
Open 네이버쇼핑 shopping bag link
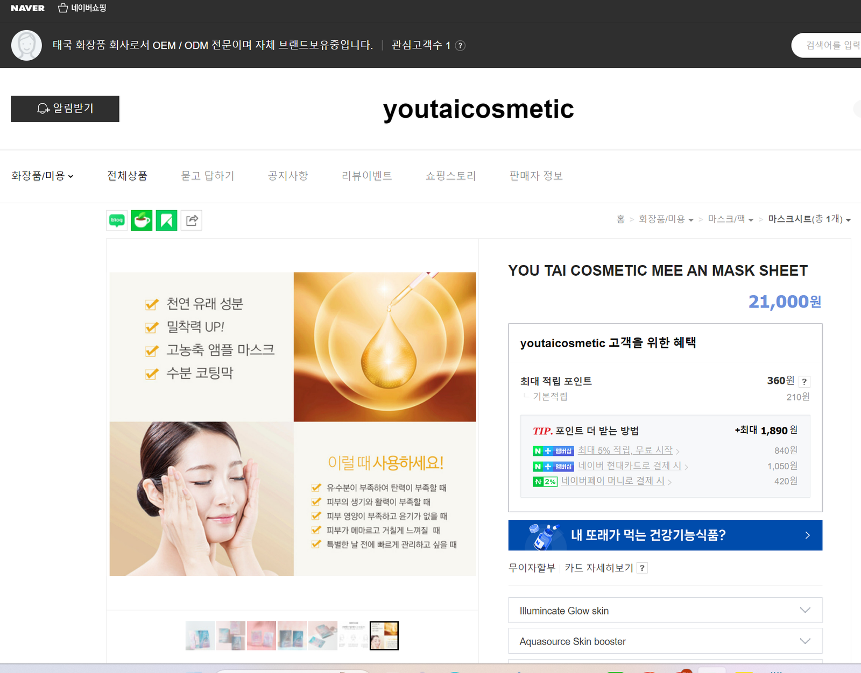(x=82, y=8)
